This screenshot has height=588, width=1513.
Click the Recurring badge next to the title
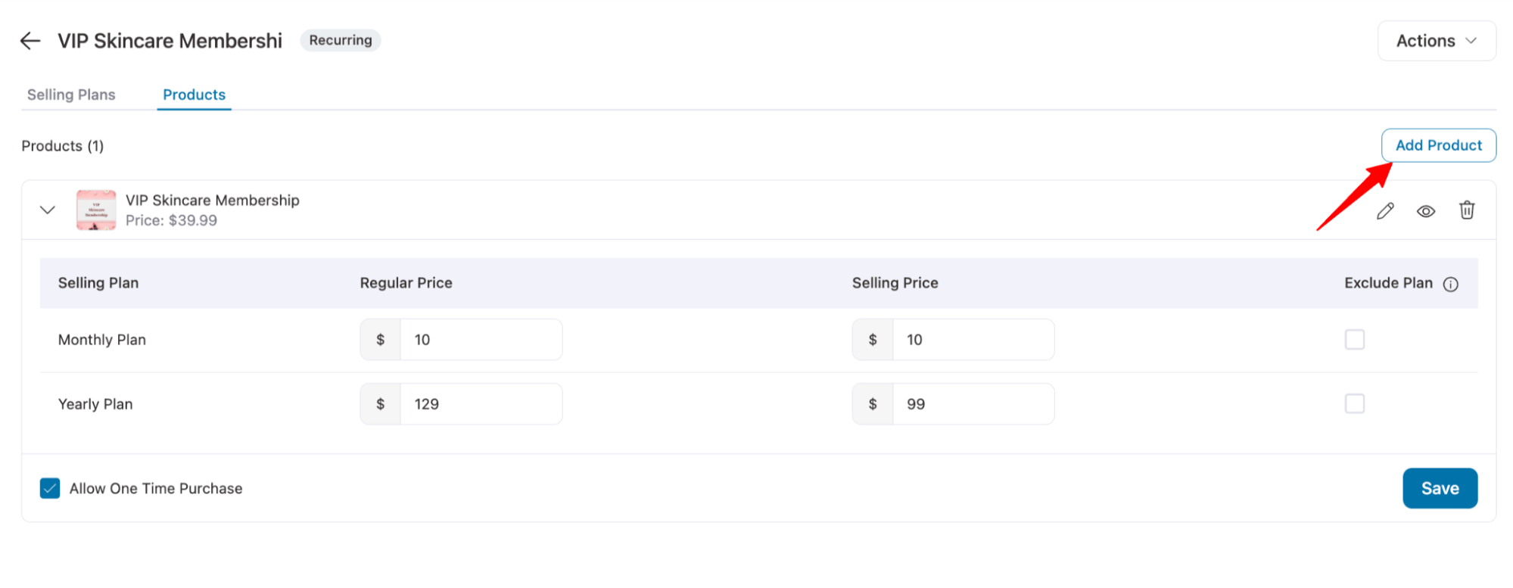(x=340, y=40)
